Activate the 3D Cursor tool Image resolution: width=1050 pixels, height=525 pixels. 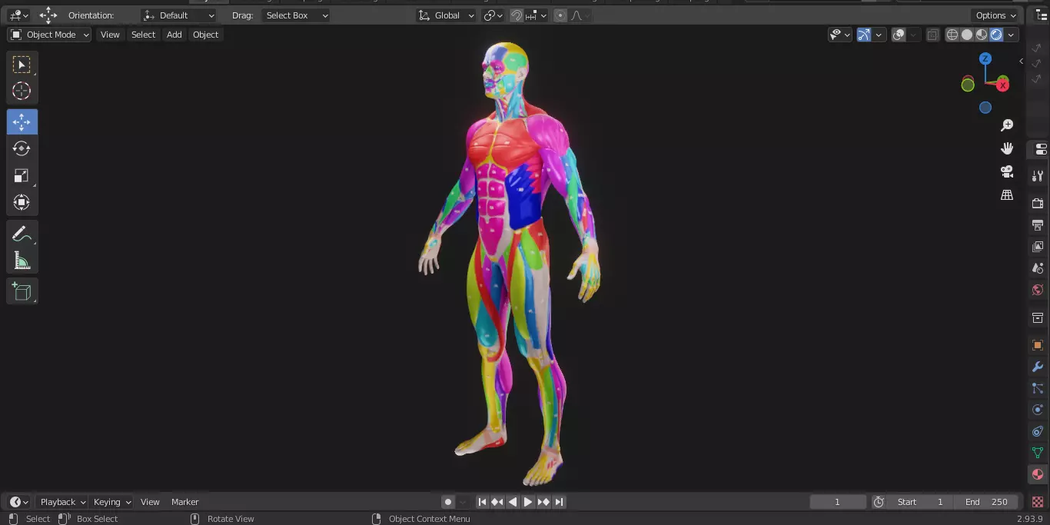pos(22,91)
